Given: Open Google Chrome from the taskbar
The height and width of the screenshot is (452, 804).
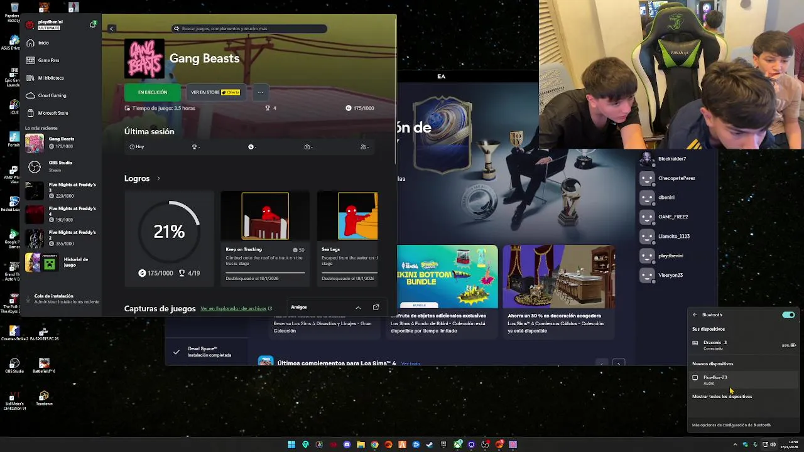Looking at the screenshot, I should point(374,444).
